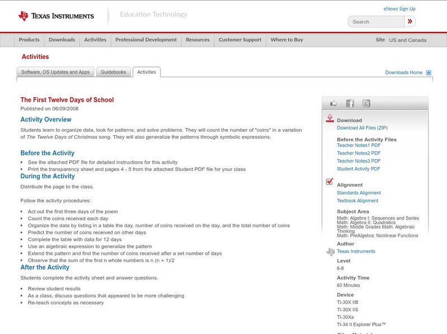Click the red download arrow icon

330,118
